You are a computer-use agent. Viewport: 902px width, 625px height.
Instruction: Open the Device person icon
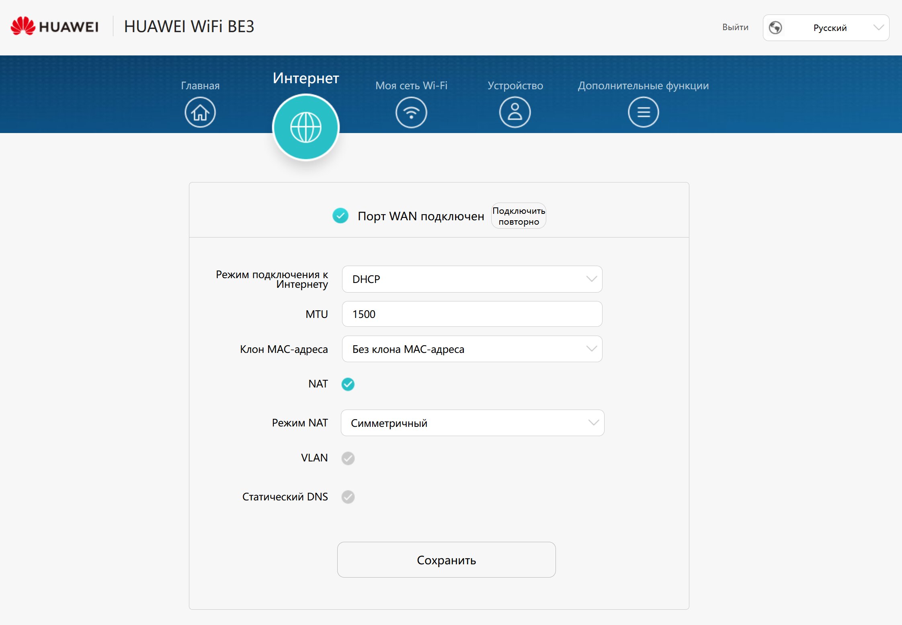click(515, 112)
